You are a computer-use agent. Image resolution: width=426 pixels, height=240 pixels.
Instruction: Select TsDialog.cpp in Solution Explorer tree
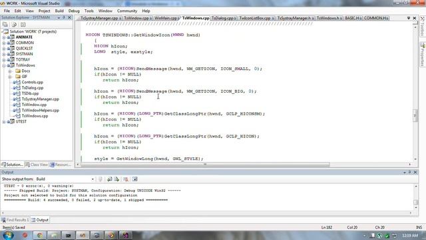[x=33, y=88]
